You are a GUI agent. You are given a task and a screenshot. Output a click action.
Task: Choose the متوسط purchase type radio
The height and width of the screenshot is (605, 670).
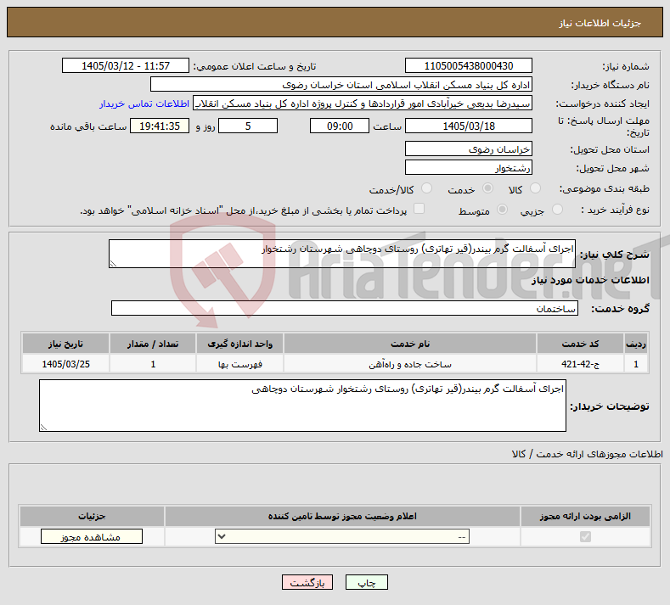click(503, 210)
